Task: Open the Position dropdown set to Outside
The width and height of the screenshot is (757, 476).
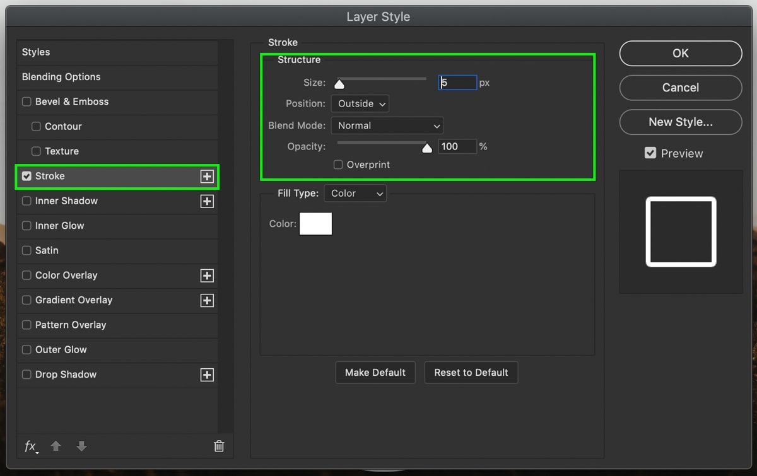Action: click(360, 103)
